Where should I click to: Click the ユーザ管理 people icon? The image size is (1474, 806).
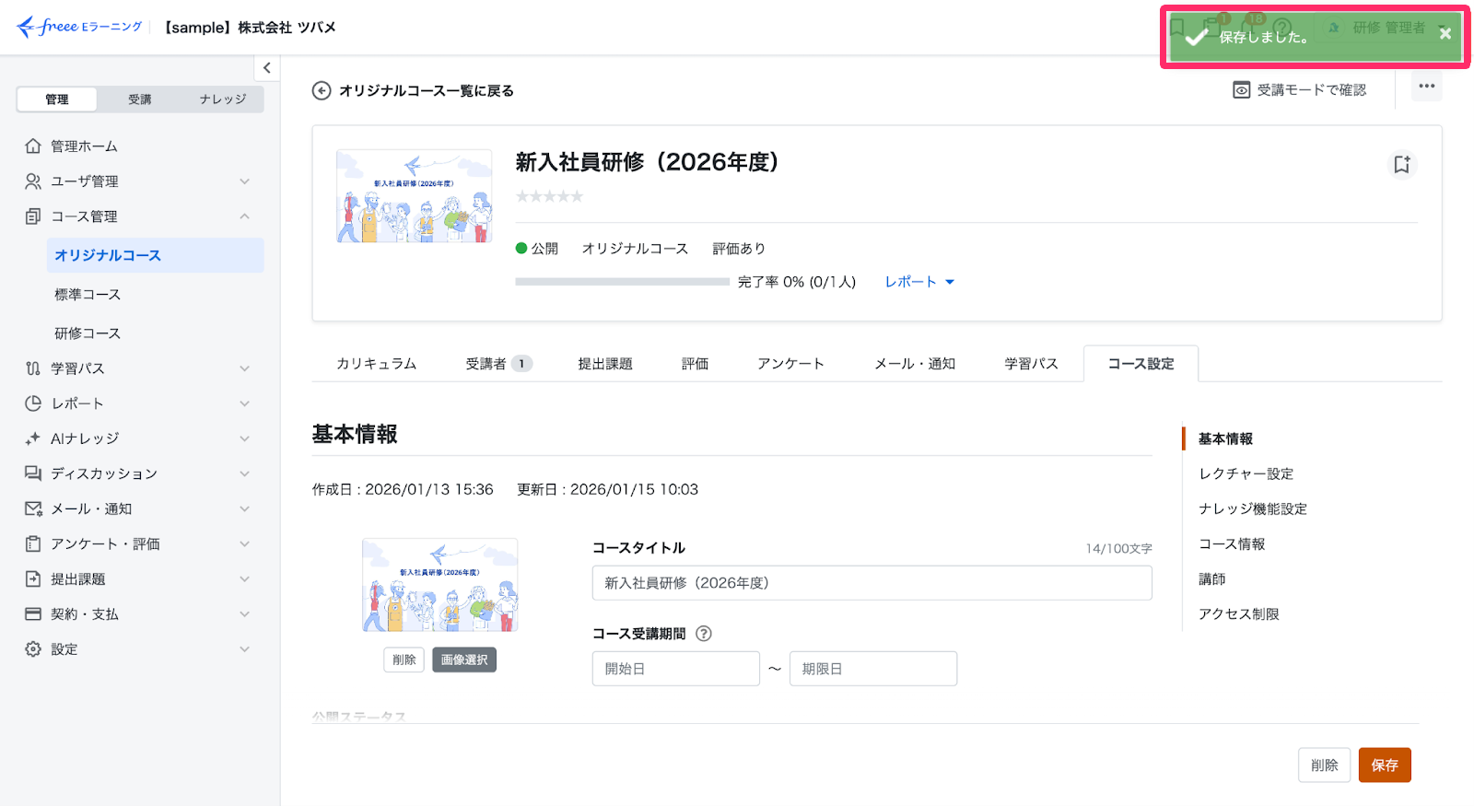(33, 181)
